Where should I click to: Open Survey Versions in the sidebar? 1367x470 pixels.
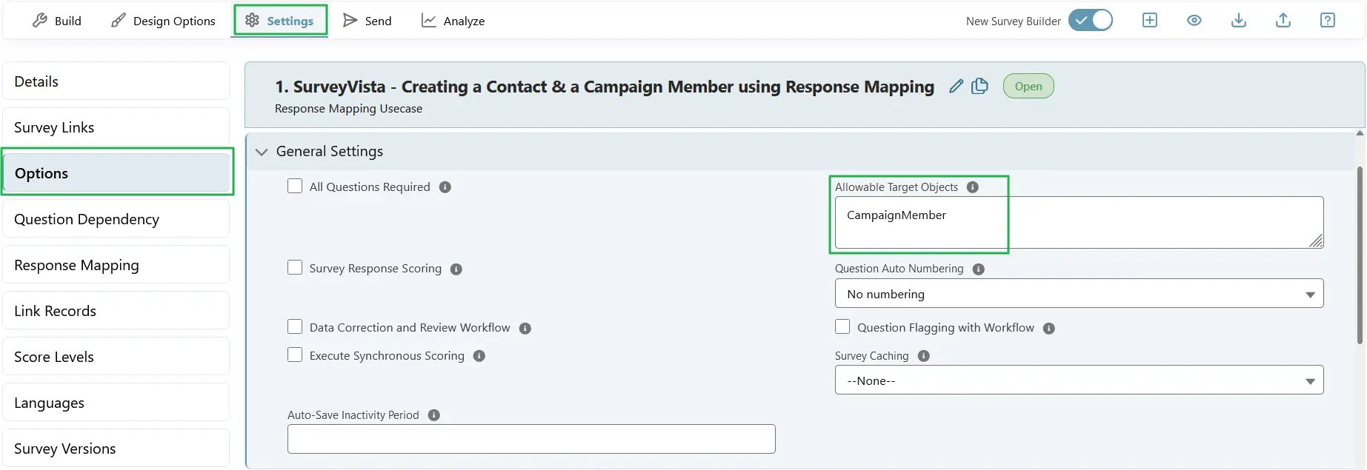(x=116, y=449)
